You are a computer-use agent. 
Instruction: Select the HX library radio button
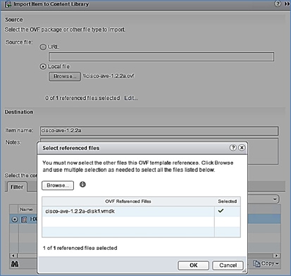point(15,220)
